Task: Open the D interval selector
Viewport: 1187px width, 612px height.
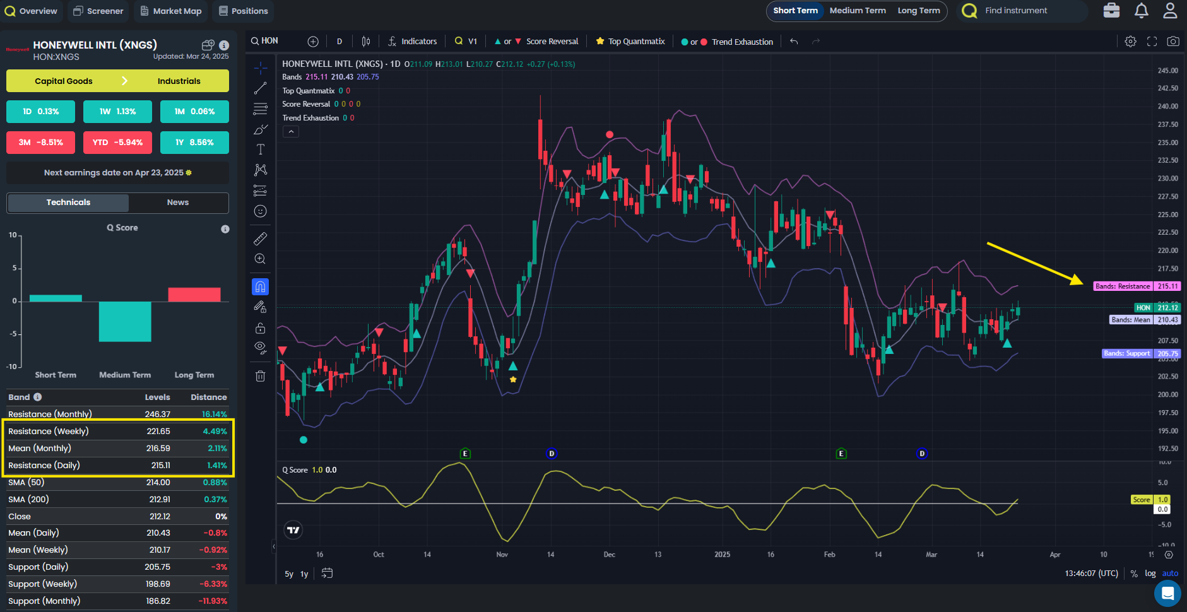Action: (x=340, y=42)
